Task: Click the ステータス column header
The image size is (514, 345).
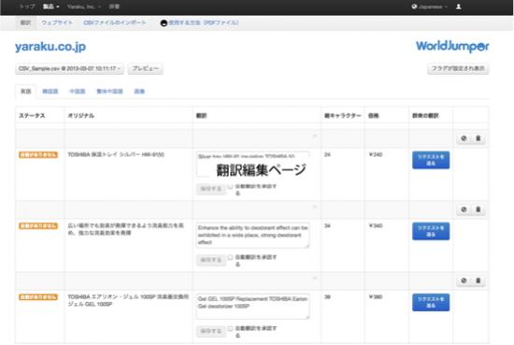Action: point(32,115)
